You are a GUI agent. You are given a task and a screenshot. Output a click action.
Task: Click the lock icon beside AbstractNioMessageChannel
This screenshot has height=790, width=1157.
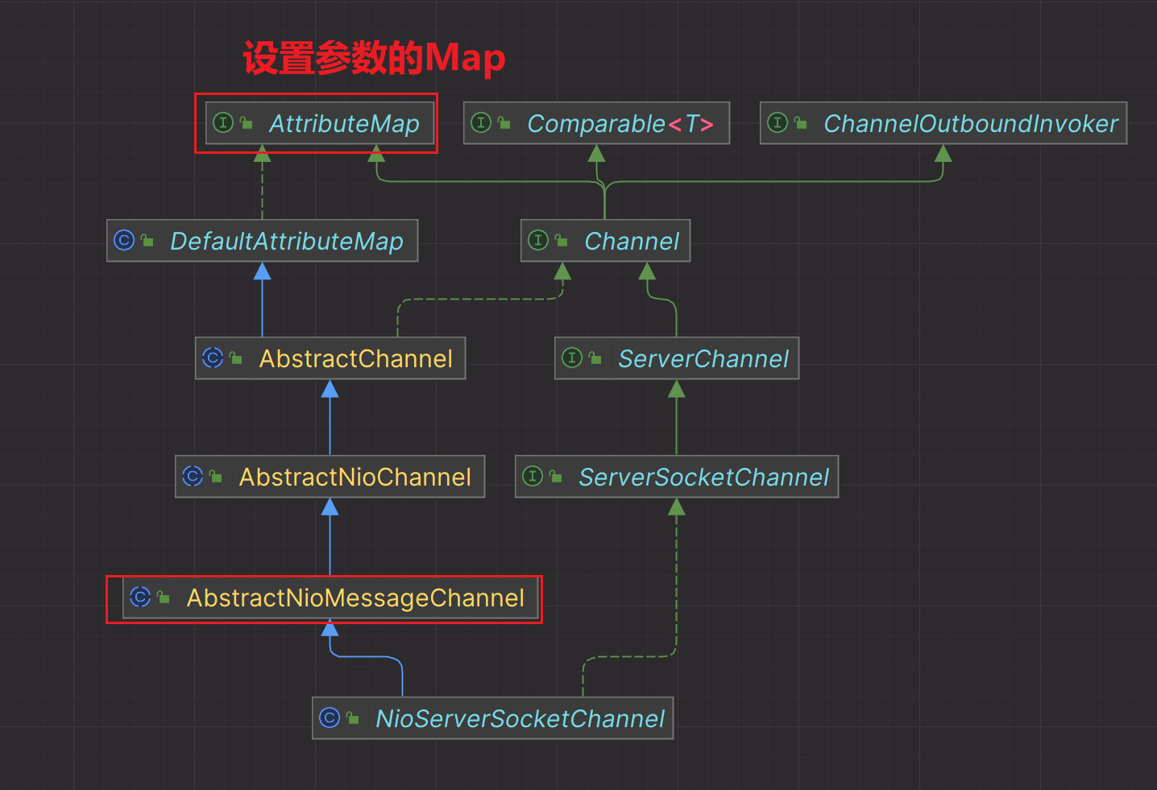(164, 598)
